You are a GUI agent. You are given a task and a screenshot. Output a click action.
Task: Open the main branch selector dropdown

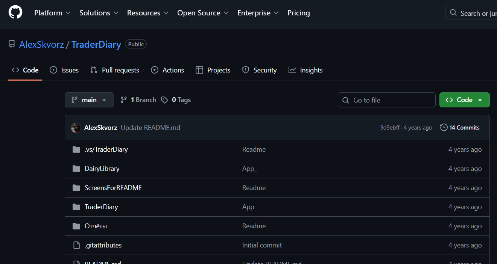tap(89, 100)
